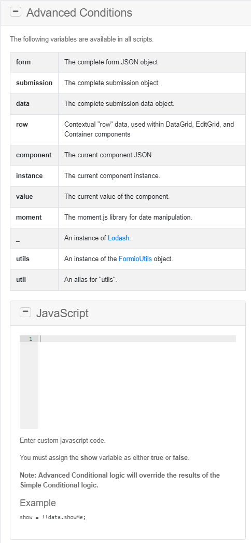This screenshot has width=251, height=543.
Task: Collapse the Advanced Conditions panel
Action: coord(16,12)
